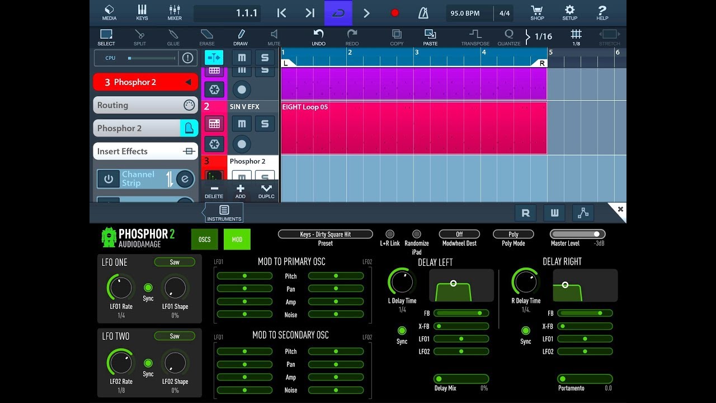Open the Modwheel Dest dropdown
Viewport: 716px width, 403px height.
click(459, 234)
